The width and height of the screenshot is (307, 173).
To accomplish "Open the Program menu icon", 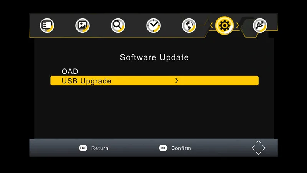I will (47, 25).
